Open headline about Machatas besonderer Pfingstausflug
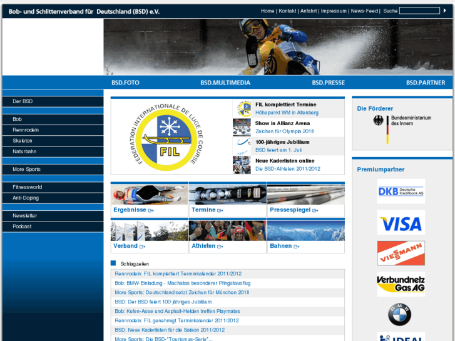The image size is (455, 341). 183,283
